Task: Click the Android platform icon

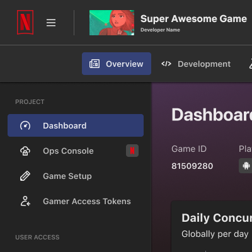Action: (246, 166)
